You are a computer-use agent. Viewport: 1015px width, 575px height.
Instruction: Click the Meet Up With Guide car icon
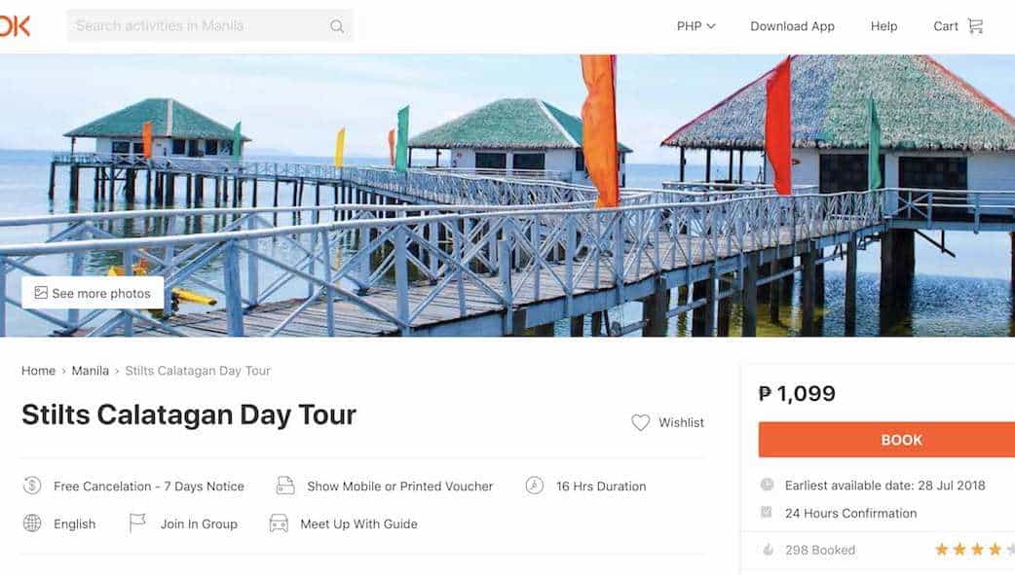click(x=279, y=523)
